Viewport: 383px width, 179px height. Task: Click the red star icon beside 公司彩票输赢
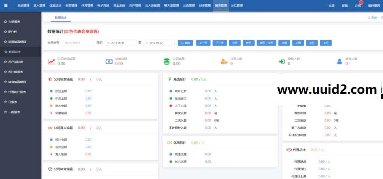(50, 79)
